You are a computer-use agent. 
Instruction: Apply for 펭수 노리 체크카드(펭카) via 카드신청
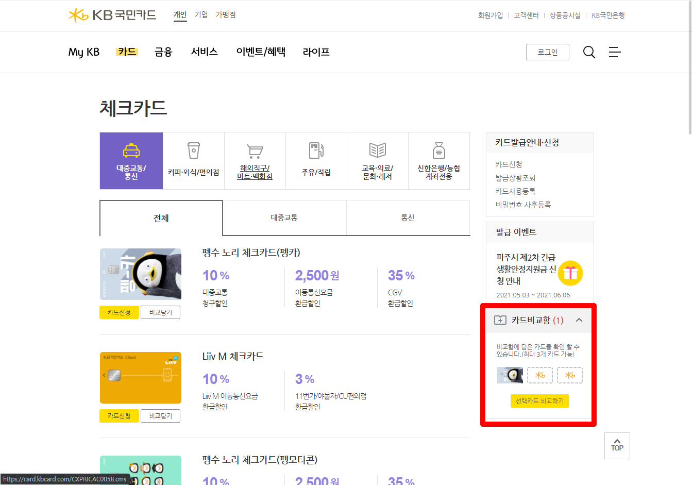point(119,312)
